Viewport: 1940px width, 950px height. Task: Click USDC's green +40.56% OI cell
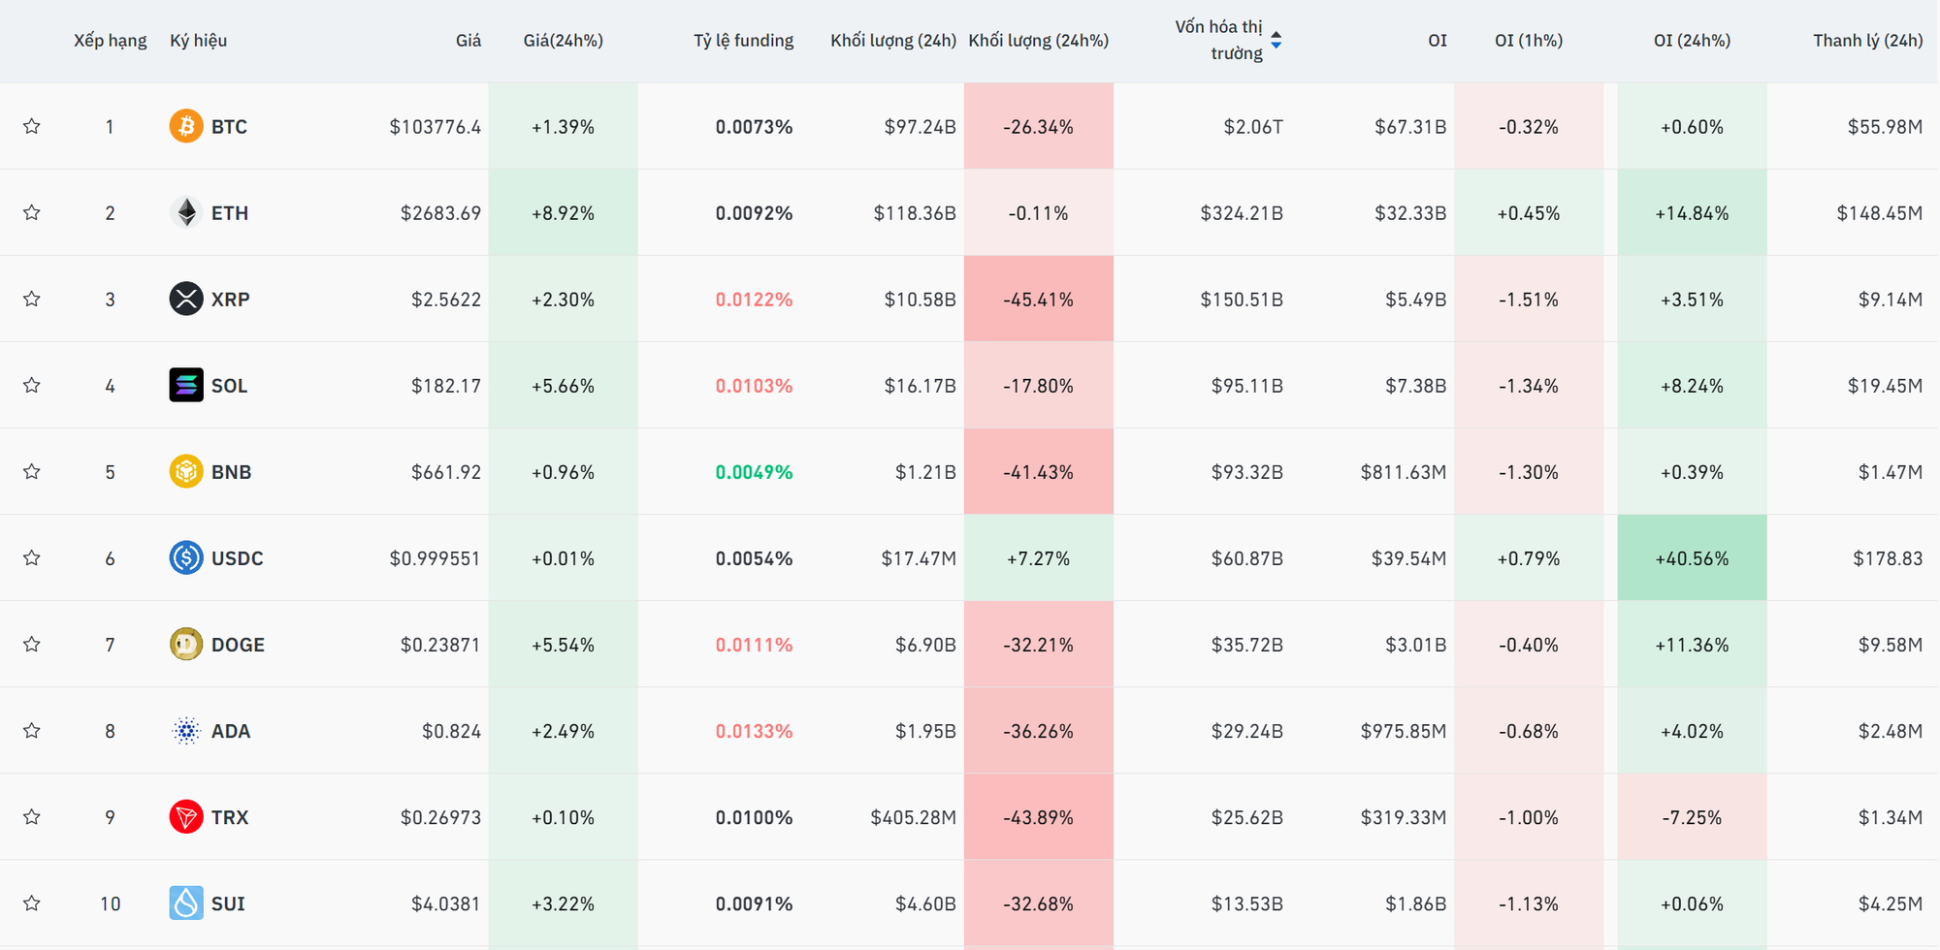1692,558
